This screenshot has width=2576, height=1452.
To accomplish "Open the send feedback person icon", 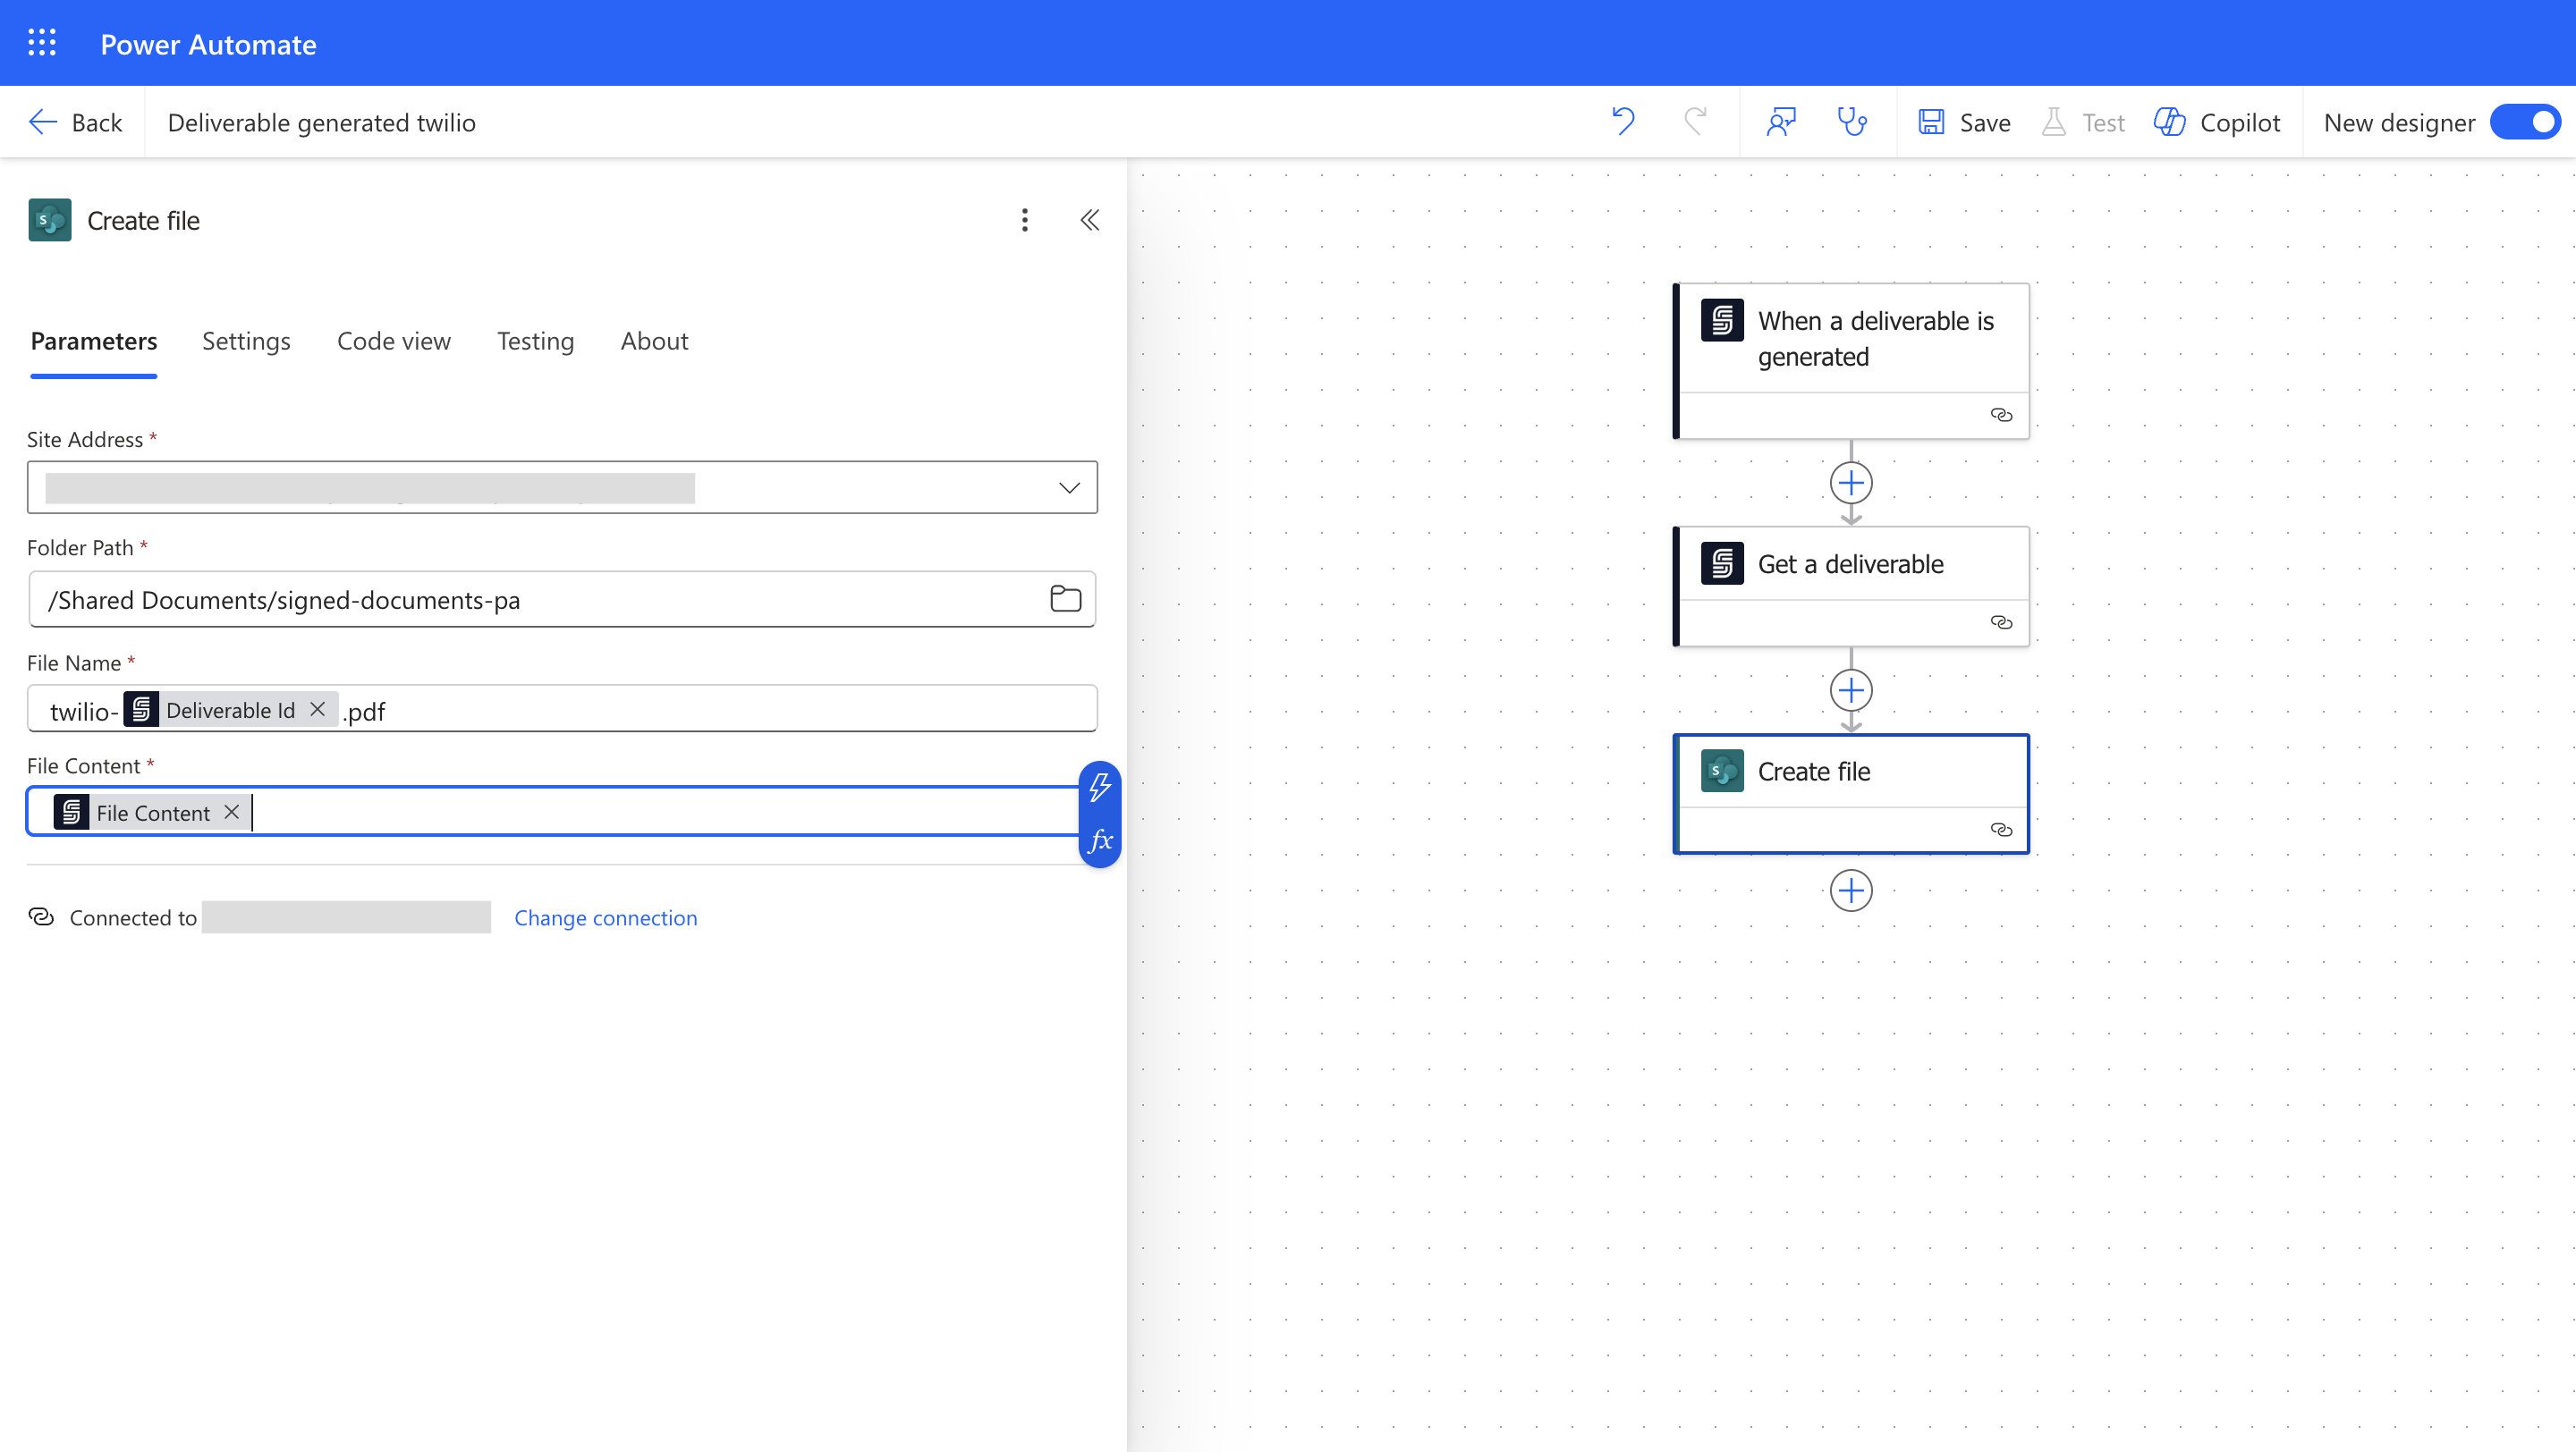I will pyautogui.click(x=1781, y=122).
